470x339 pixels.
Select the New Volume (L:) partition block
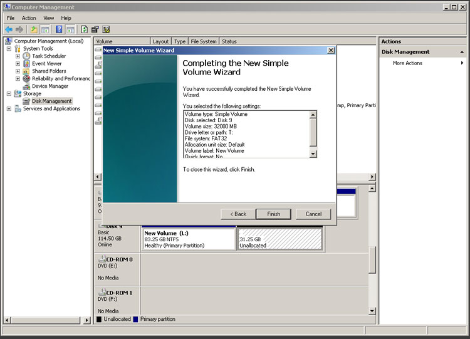coord(189,238)
